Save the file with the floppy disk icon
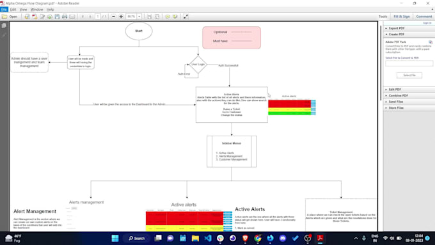Screen dimensions: 435x245 pos(57,17)
